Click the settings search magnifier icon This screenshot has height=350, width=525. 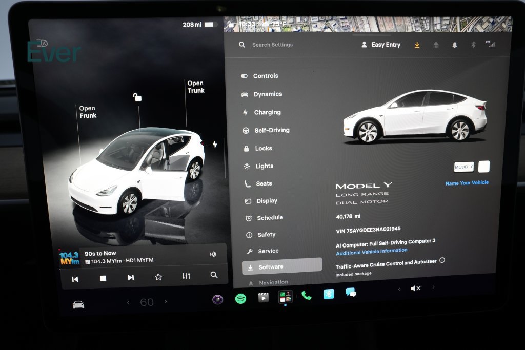(x=242, y=45)
